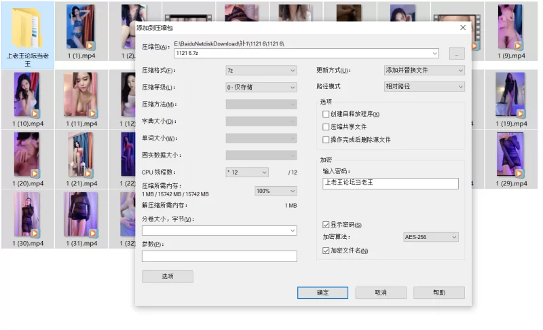
Task: Click the browse "..." button for archive path
Action: click(x=457, y=54)
